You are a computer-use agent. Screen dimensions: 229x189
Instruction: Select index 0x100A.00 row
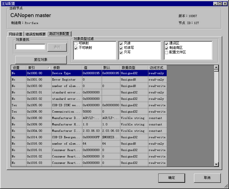89,131
